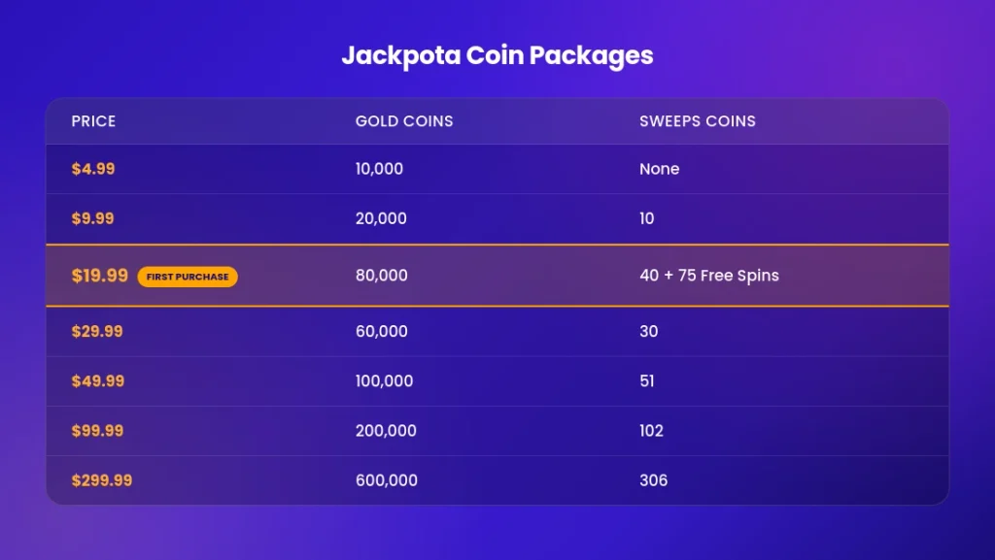The image size is (995, 560).
Task: Select the $19.99 price
Action: 100,276
